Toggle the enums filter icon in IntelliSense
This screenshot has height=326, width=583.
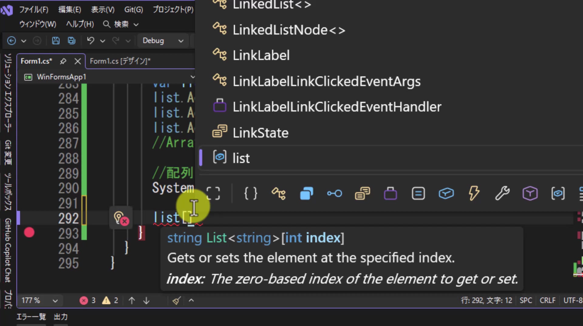click(363, 193)
